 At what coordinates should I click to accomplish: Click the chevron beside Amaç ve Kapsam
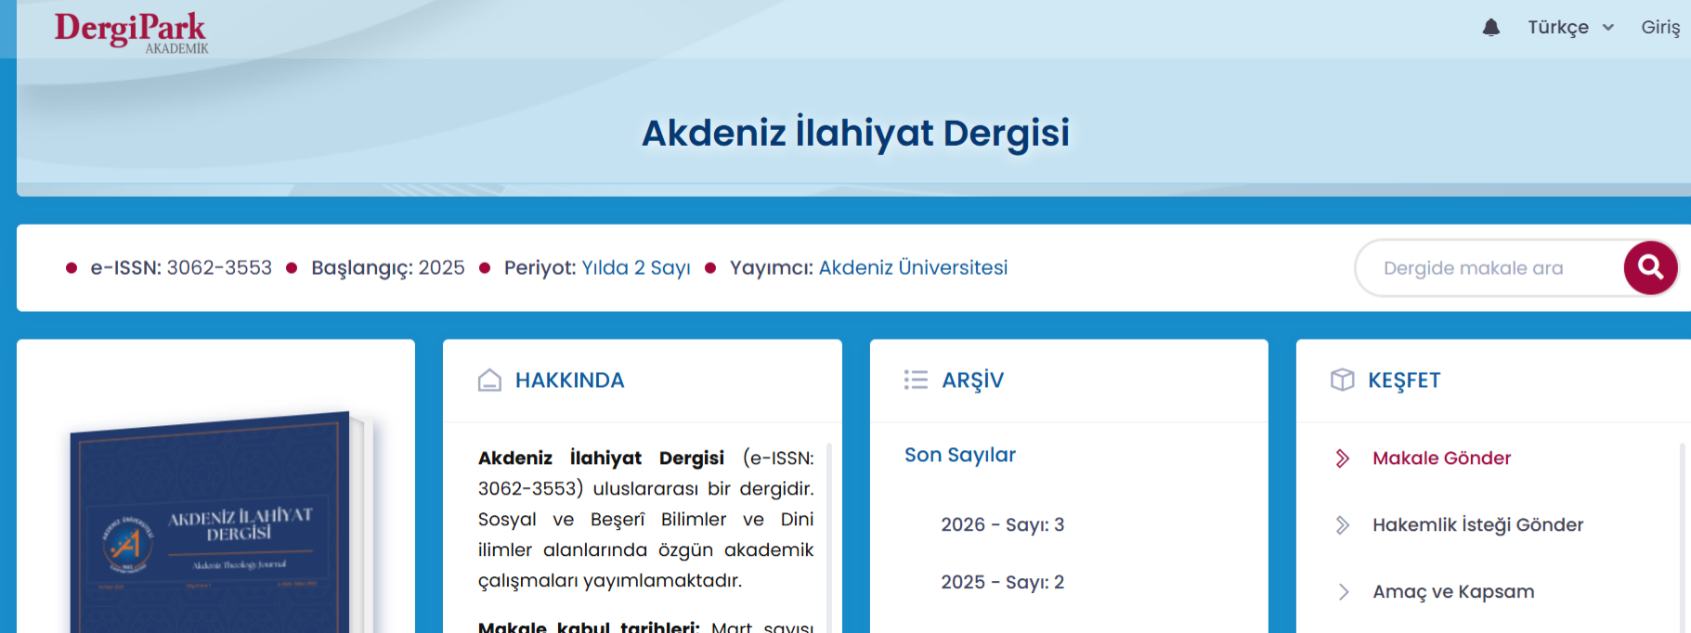pos(1343,592)
